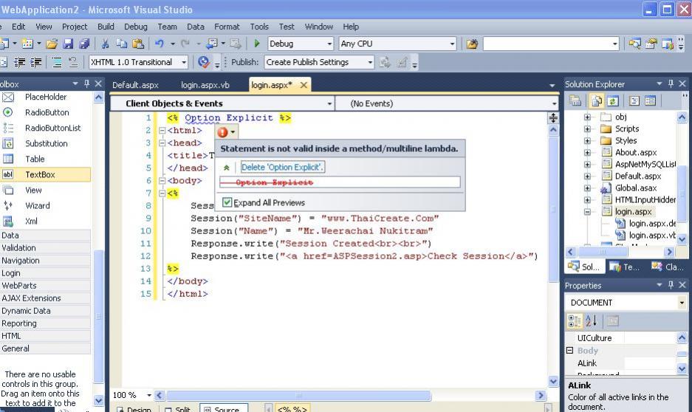The image size is (692, 412).
Task: Click the Find in Files icon
Action: pyautogui.click(x=472, y=44)
